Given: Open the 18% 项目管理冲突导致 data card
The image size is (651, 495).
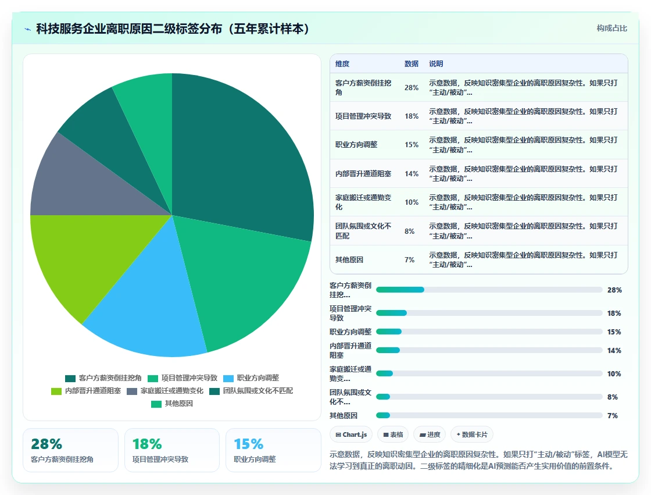Looking at the screenshot, I should point(172,450).
